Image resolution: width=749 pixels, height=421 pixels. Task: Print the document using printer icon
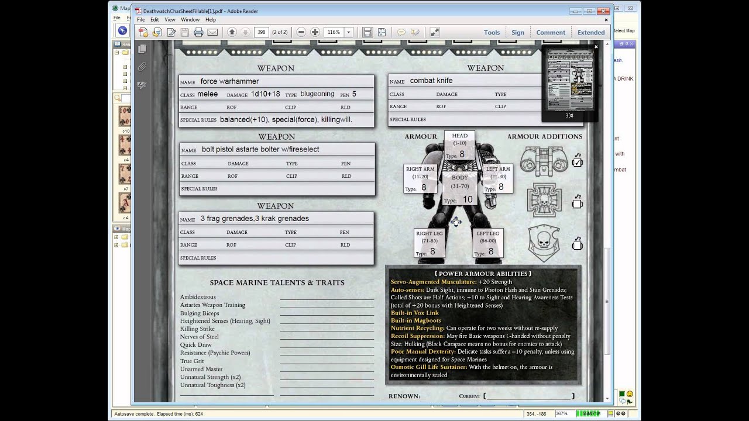198,32
